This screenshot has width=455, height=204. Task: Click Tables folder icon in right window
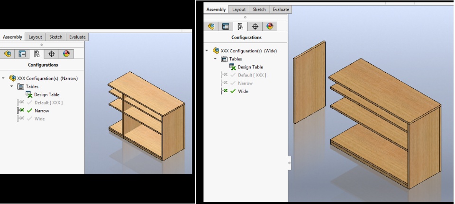[x=224, y=59]
